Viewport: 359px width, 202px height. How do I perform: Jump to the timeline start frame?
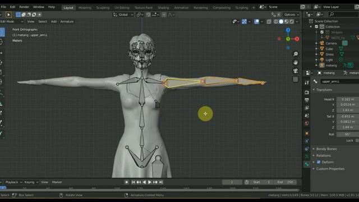tap(134, 182)
